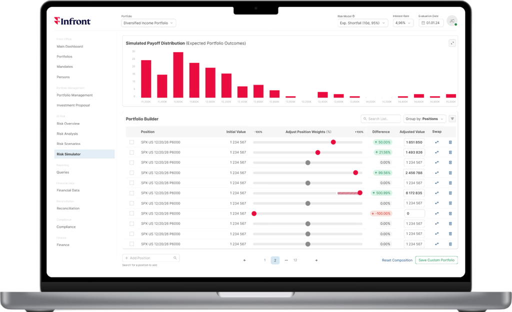Screen dimensions: 512x312
Task: Click the search icon in the Search List field
Action: coord(365,118)
